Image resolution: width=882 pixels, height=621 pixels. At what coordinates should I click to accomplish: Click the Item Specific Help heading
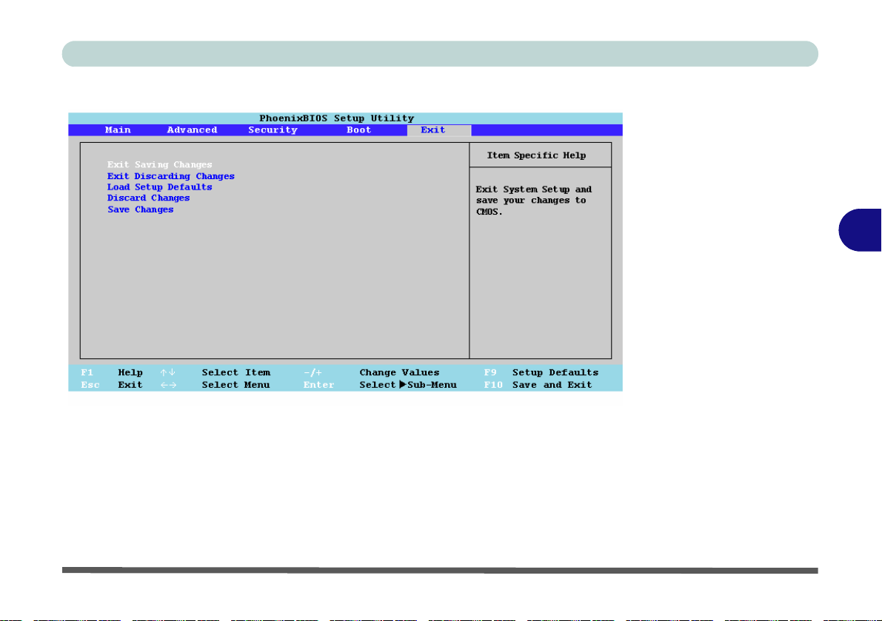[x=536, y=155]
